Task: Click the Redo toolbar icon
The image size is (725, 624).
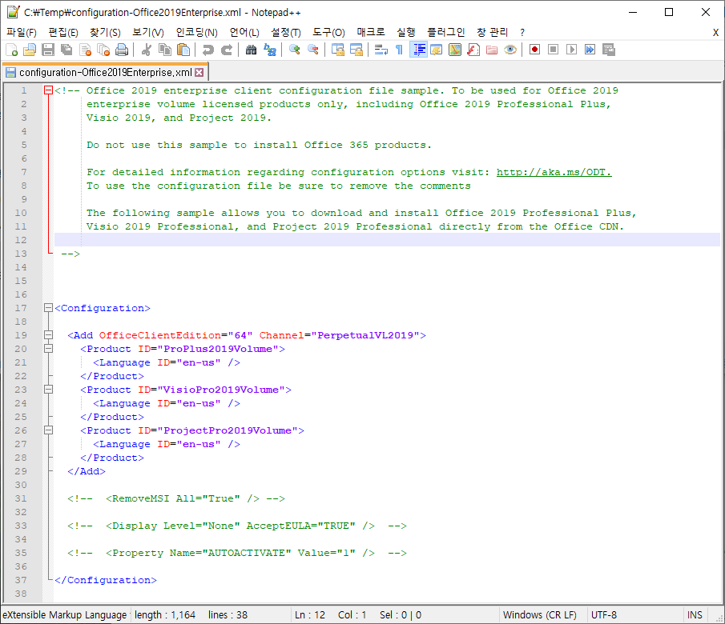Action: [227, 50]
